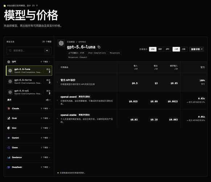
Task: Click the Gemini sparkle icon
Action: (9, 138)
